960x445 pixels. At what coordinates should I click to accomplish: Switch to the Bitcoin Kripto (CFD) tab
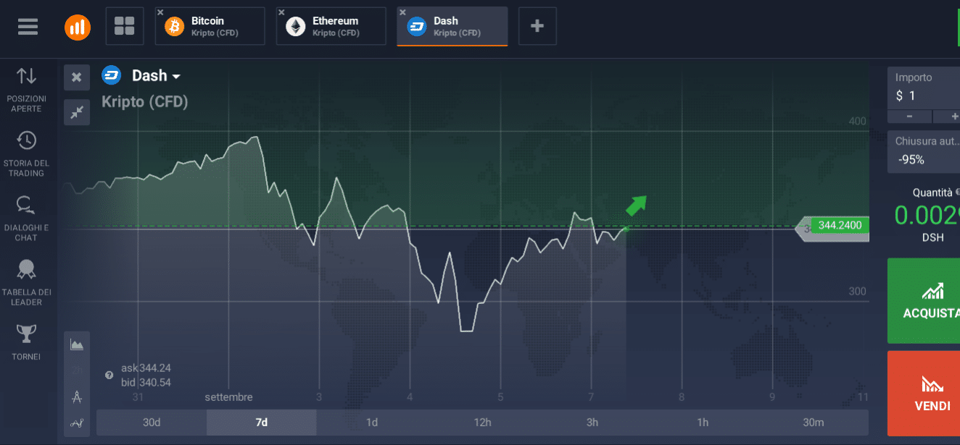pos(210,26)
